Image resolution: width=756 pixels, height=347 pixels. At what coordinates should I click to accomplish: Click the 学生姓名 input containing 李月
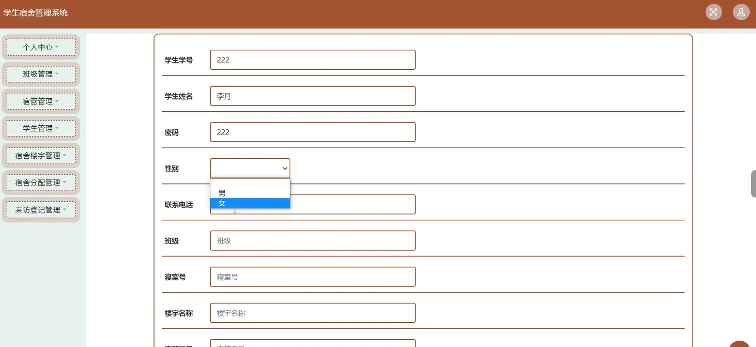coord(312,96)
